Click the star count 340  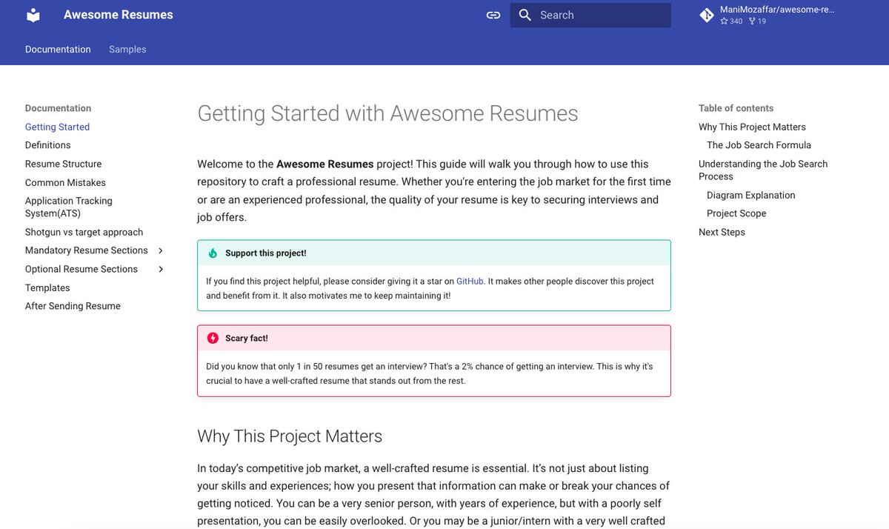(x=731, y=21)
